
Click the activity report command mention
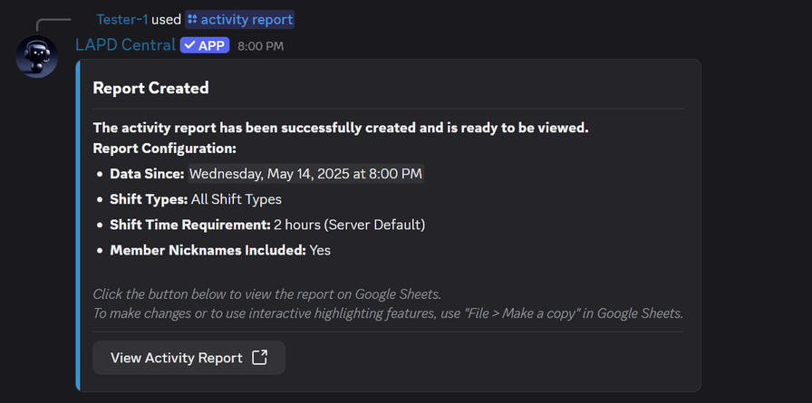tap(246, 19)
